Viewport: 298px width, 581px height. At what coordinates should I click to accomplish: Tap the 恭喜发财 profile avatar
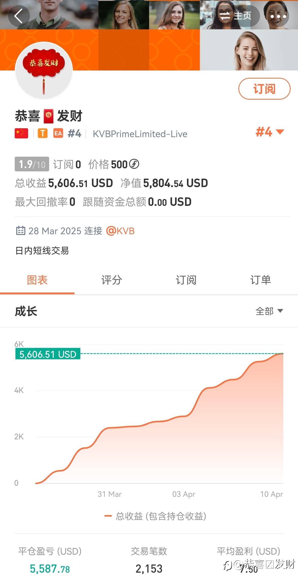click(x=44, y=71)
